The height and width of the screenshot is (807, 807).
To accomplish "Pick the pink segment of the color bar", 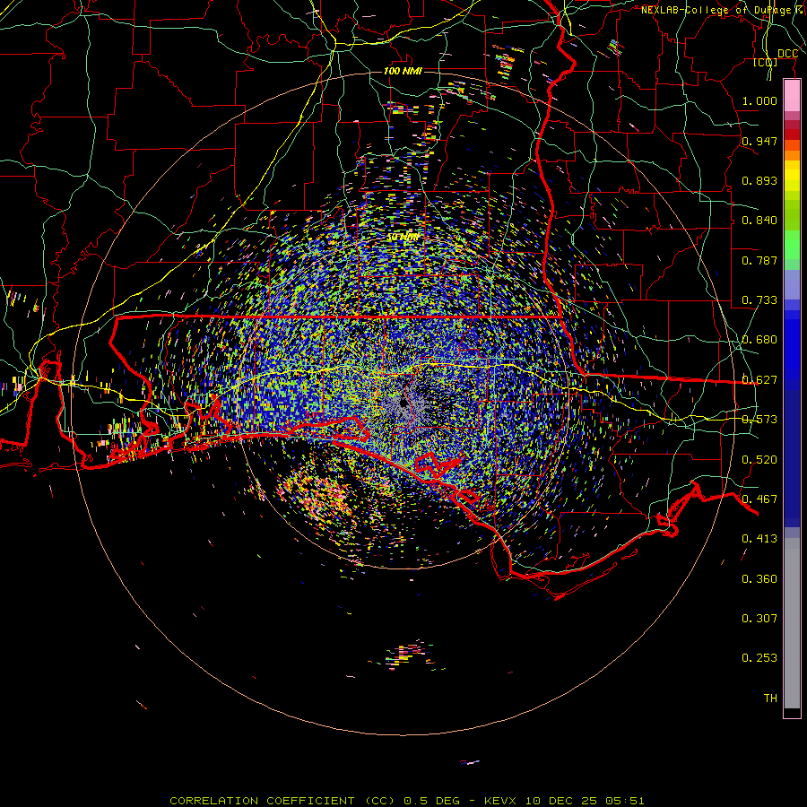I will click(792, 96).
